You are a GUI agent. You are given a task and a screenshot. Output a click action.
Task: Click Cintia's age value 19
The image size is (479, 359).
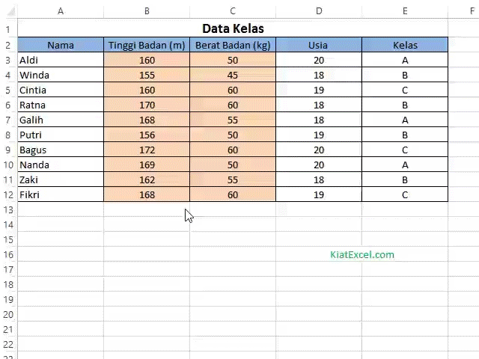[319, 90]
